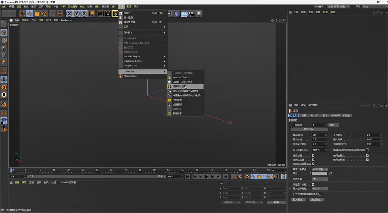Click Render to Picture Viewer icon

(x=108, y=14)
